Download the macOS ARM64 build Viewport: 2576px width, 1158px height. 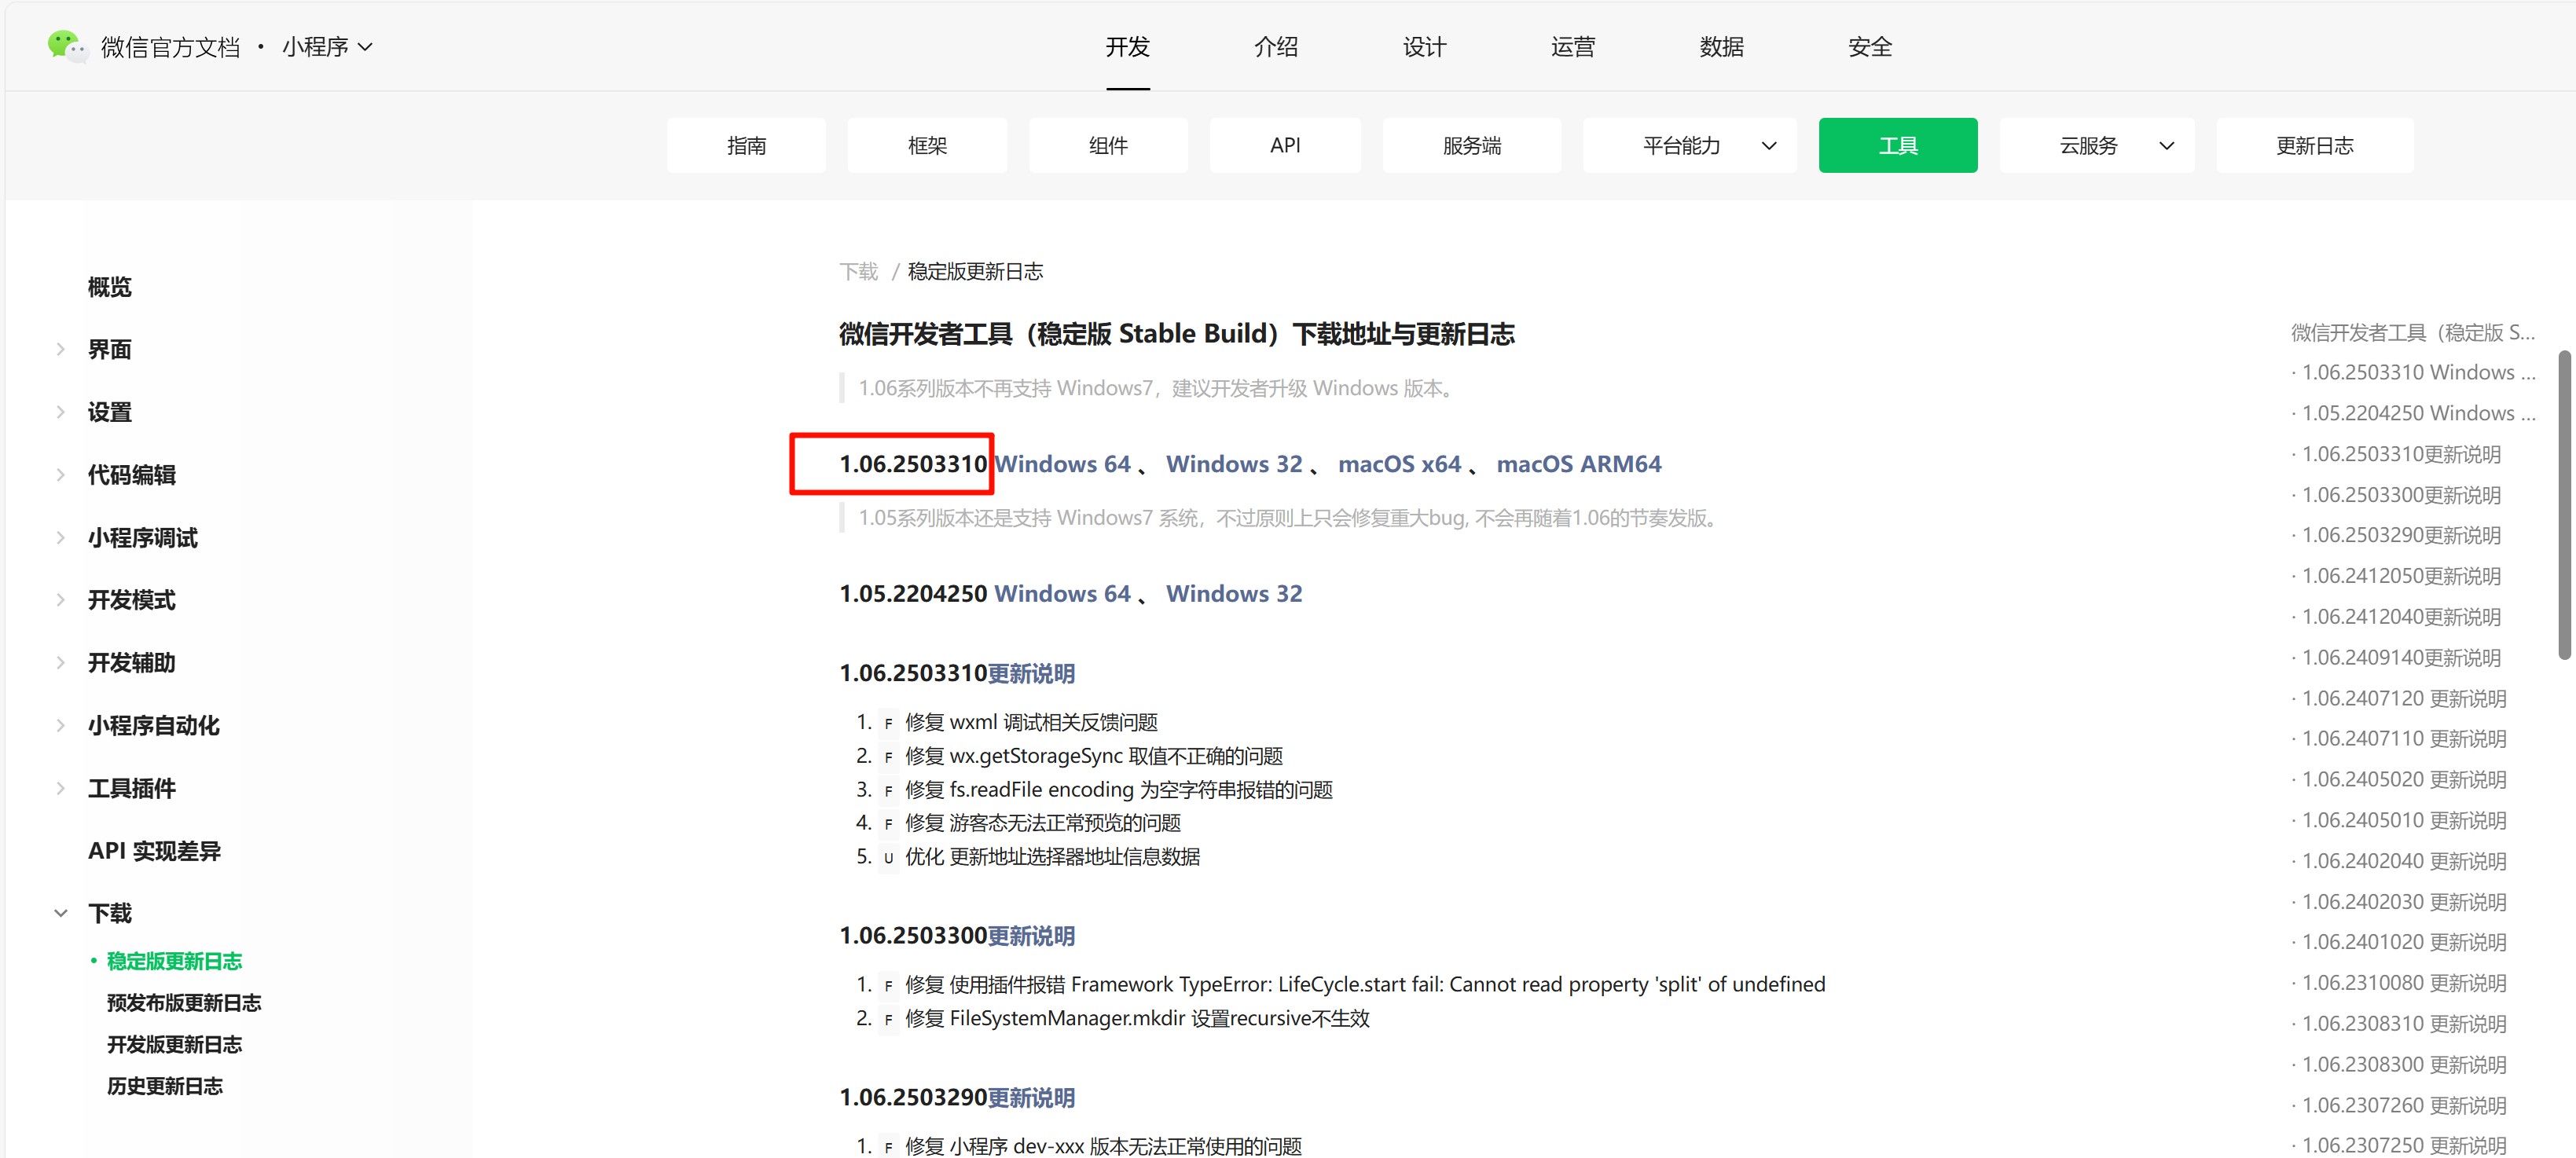[x=1578, y=464]
